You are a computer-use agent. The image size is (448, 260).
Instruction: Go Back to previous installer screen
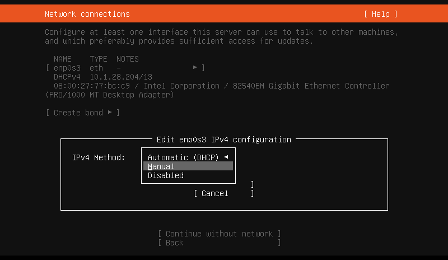tap(174, 243)
